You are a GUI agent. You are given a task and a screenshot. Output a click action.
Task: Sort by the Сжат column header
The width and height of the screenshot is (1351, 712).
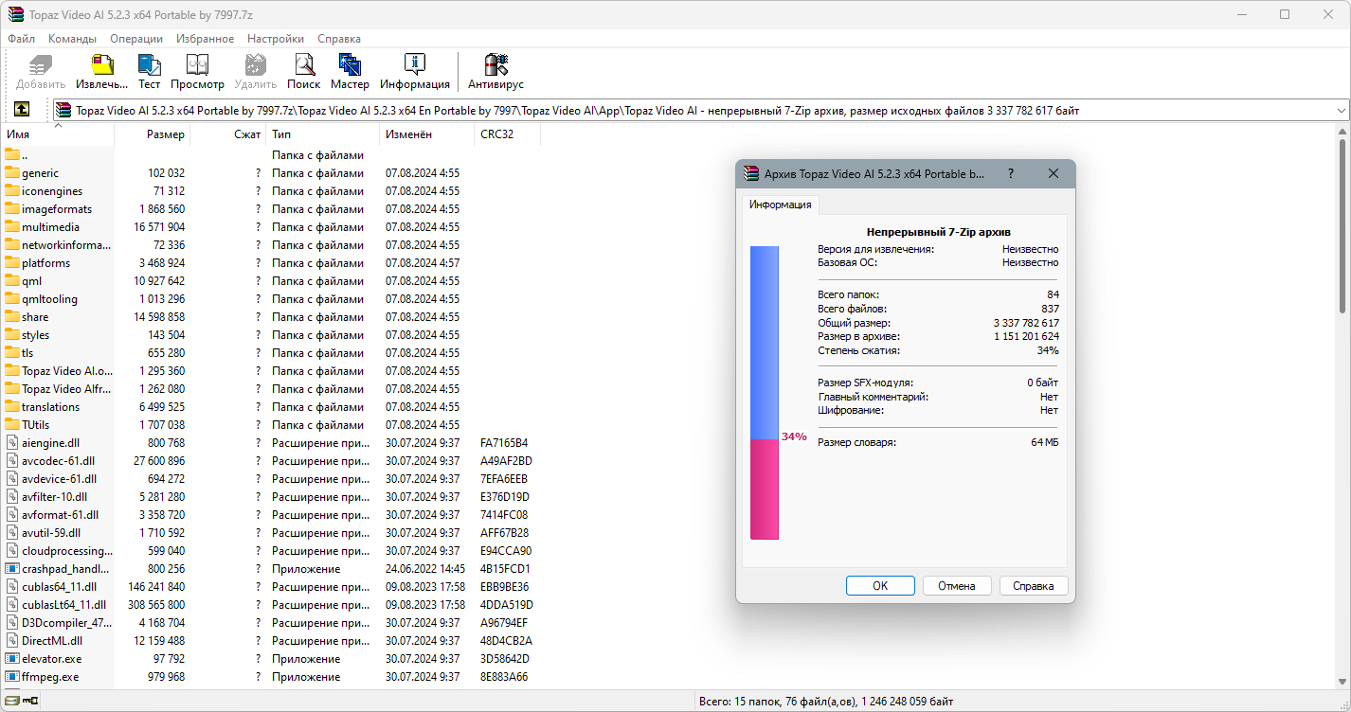click(227, 134)
